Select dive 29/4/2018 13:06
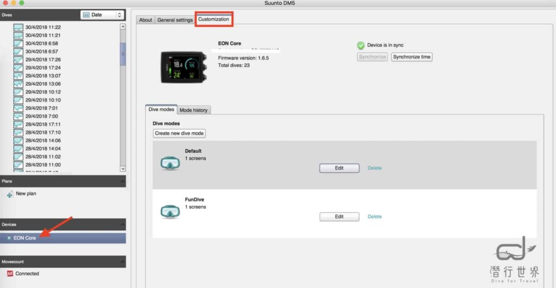The height and width of the screenshot is (288, 556). (43, 84)
